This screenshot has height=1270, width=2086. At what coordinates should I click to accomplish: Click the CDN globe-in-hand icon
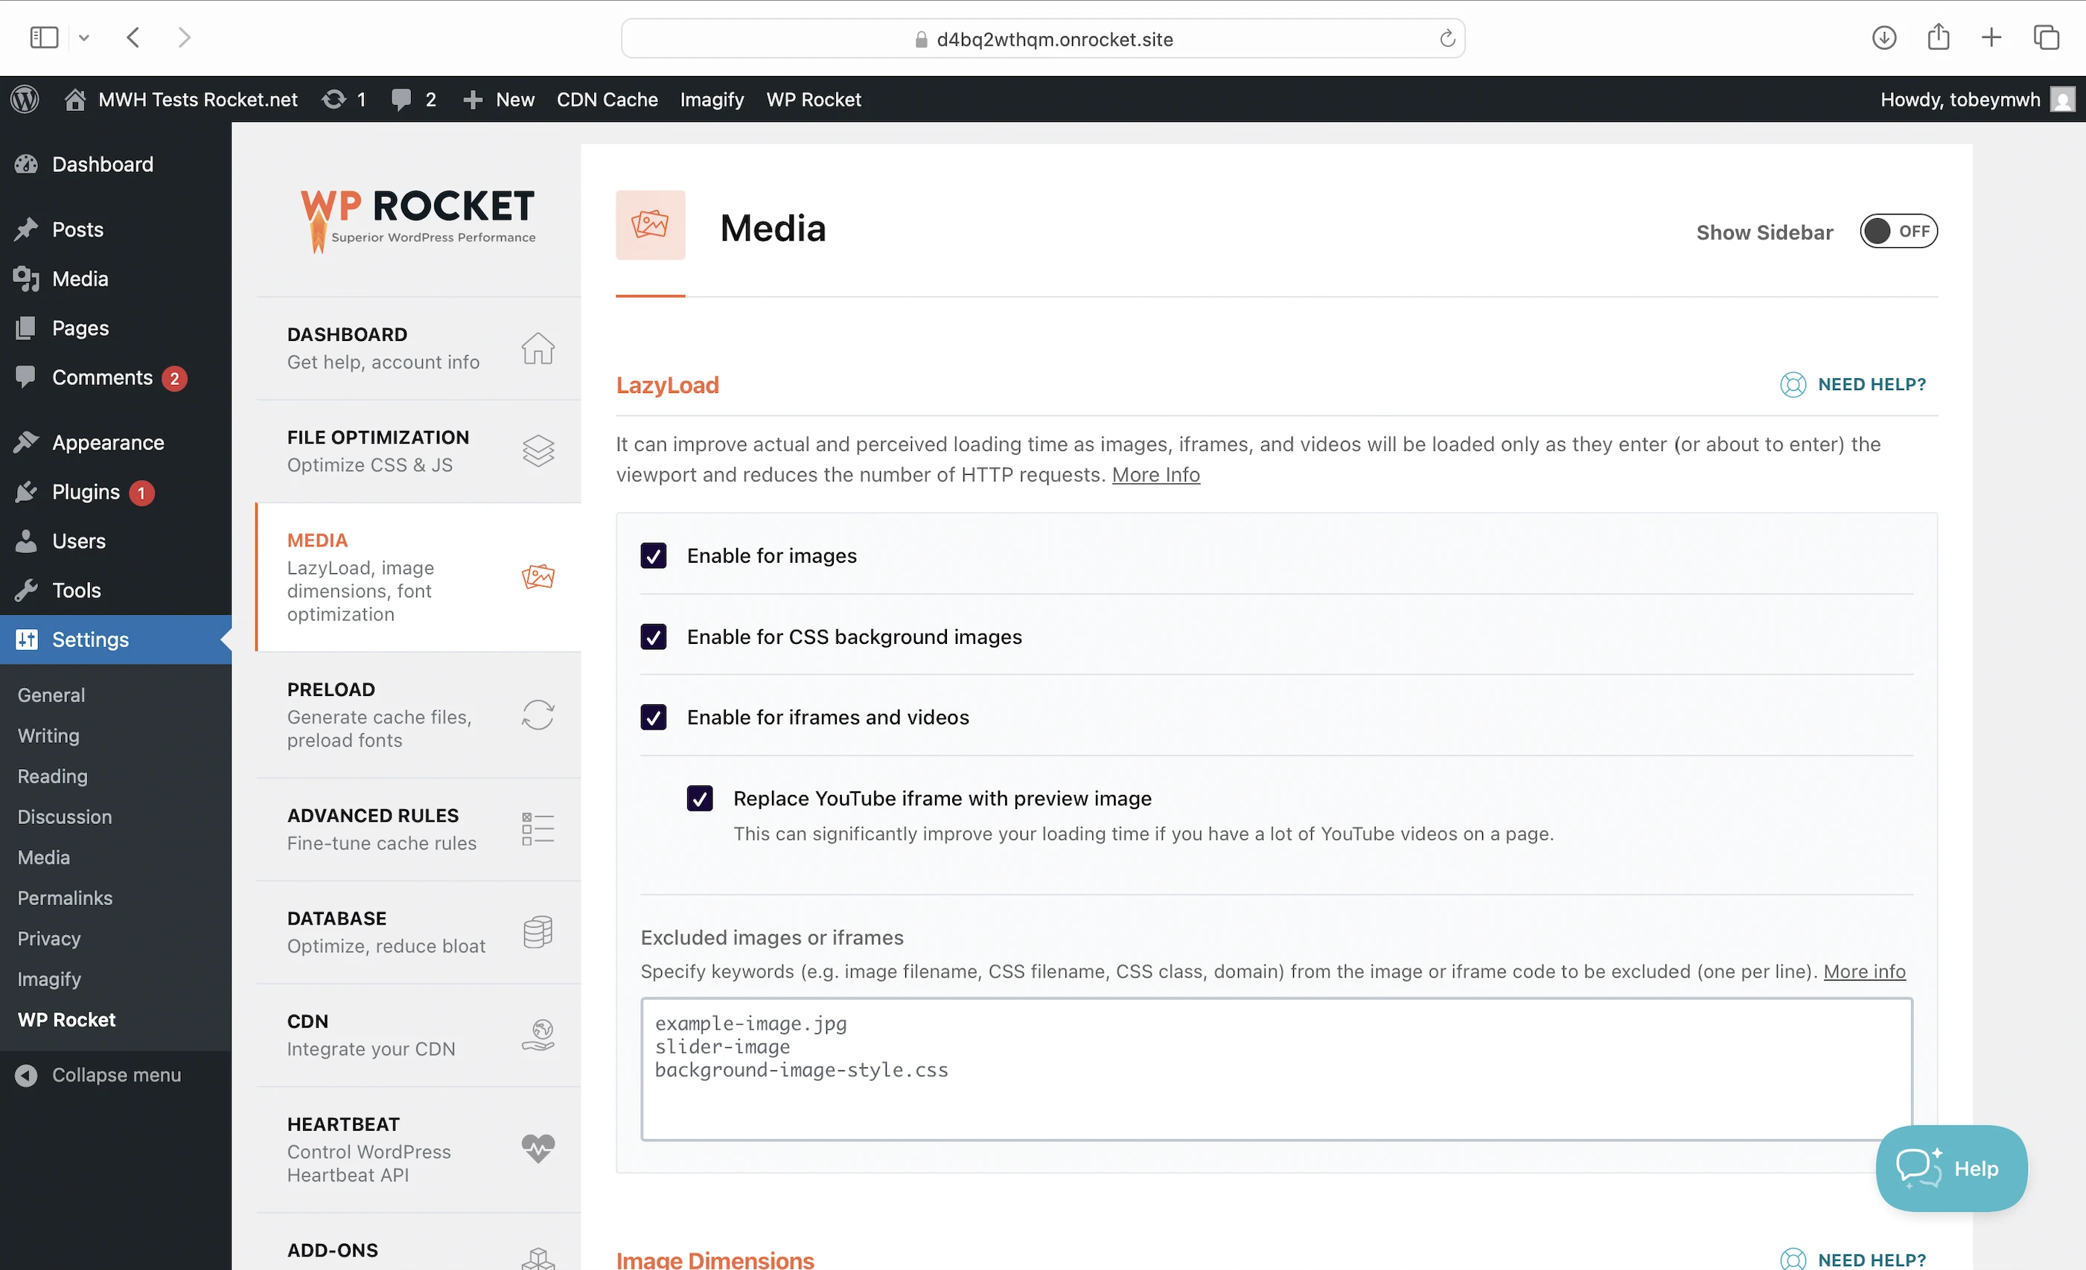point(538,1035)
